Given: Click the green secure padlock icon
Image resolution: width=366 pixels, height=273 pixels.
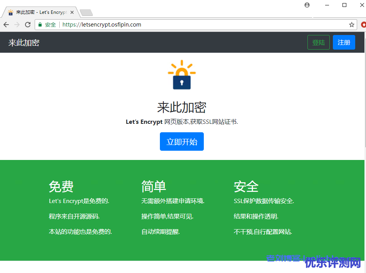Looking at the screenshot, I should (40, 25).
